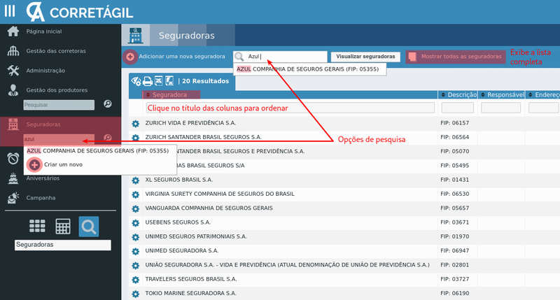Click gear icon for Travelers Seguros Brasil
The height and width of the screenshot is (300, 560).
(x=135, y=280)
